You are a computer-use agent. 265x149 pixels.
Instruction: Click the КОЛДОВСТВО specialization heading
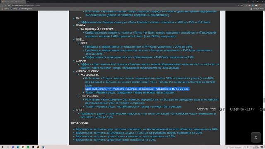pos(90,75)
